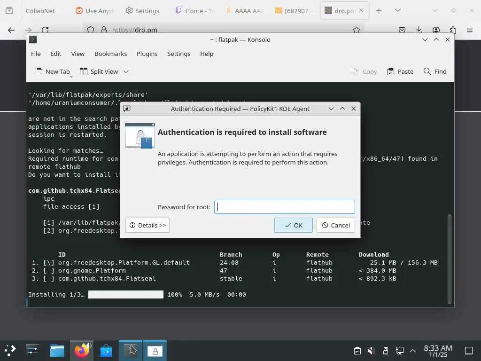
Task: Open Konsole View menu
Action: pos(78,54)
